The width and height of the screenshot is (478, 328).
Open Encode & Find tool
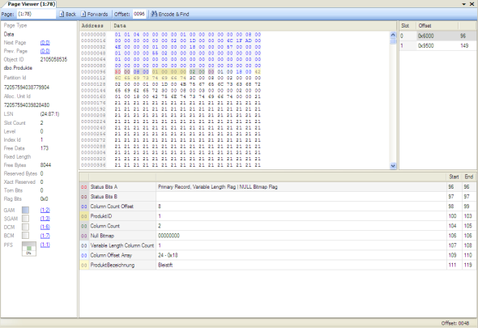click(x=170, y=14)
